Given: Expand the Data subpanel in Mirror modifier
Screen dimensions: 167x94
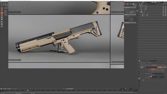Looking at the screenshot, I should tap(143, 80).
